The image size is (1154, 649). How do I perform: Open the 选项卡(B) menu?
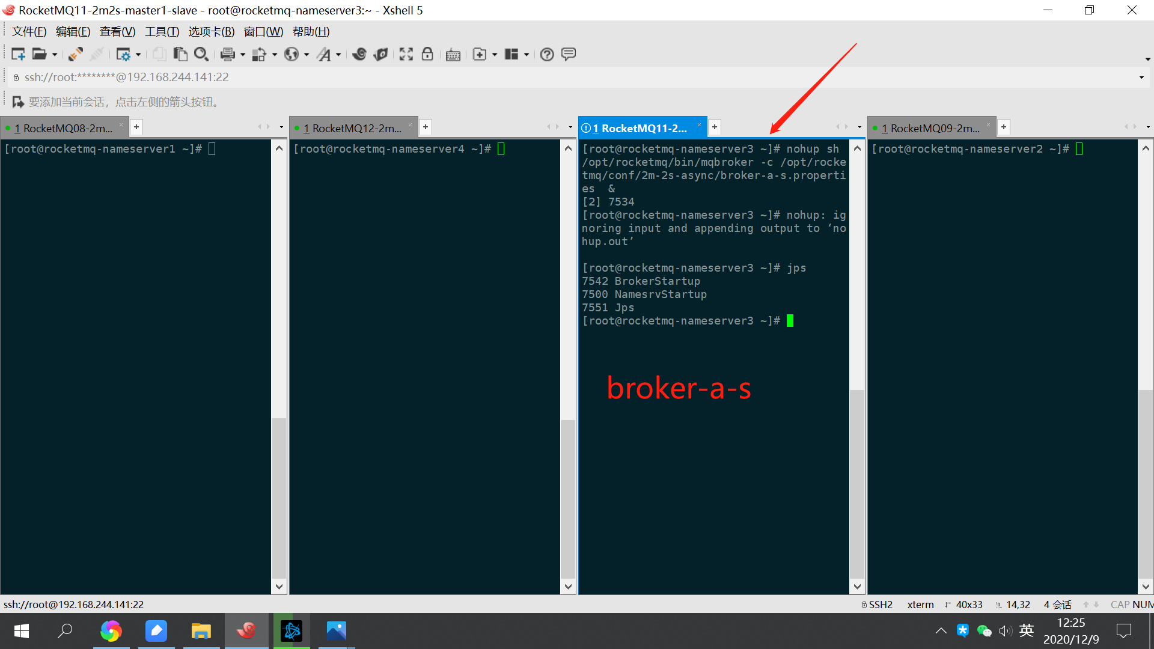click(x=212, y=32)
